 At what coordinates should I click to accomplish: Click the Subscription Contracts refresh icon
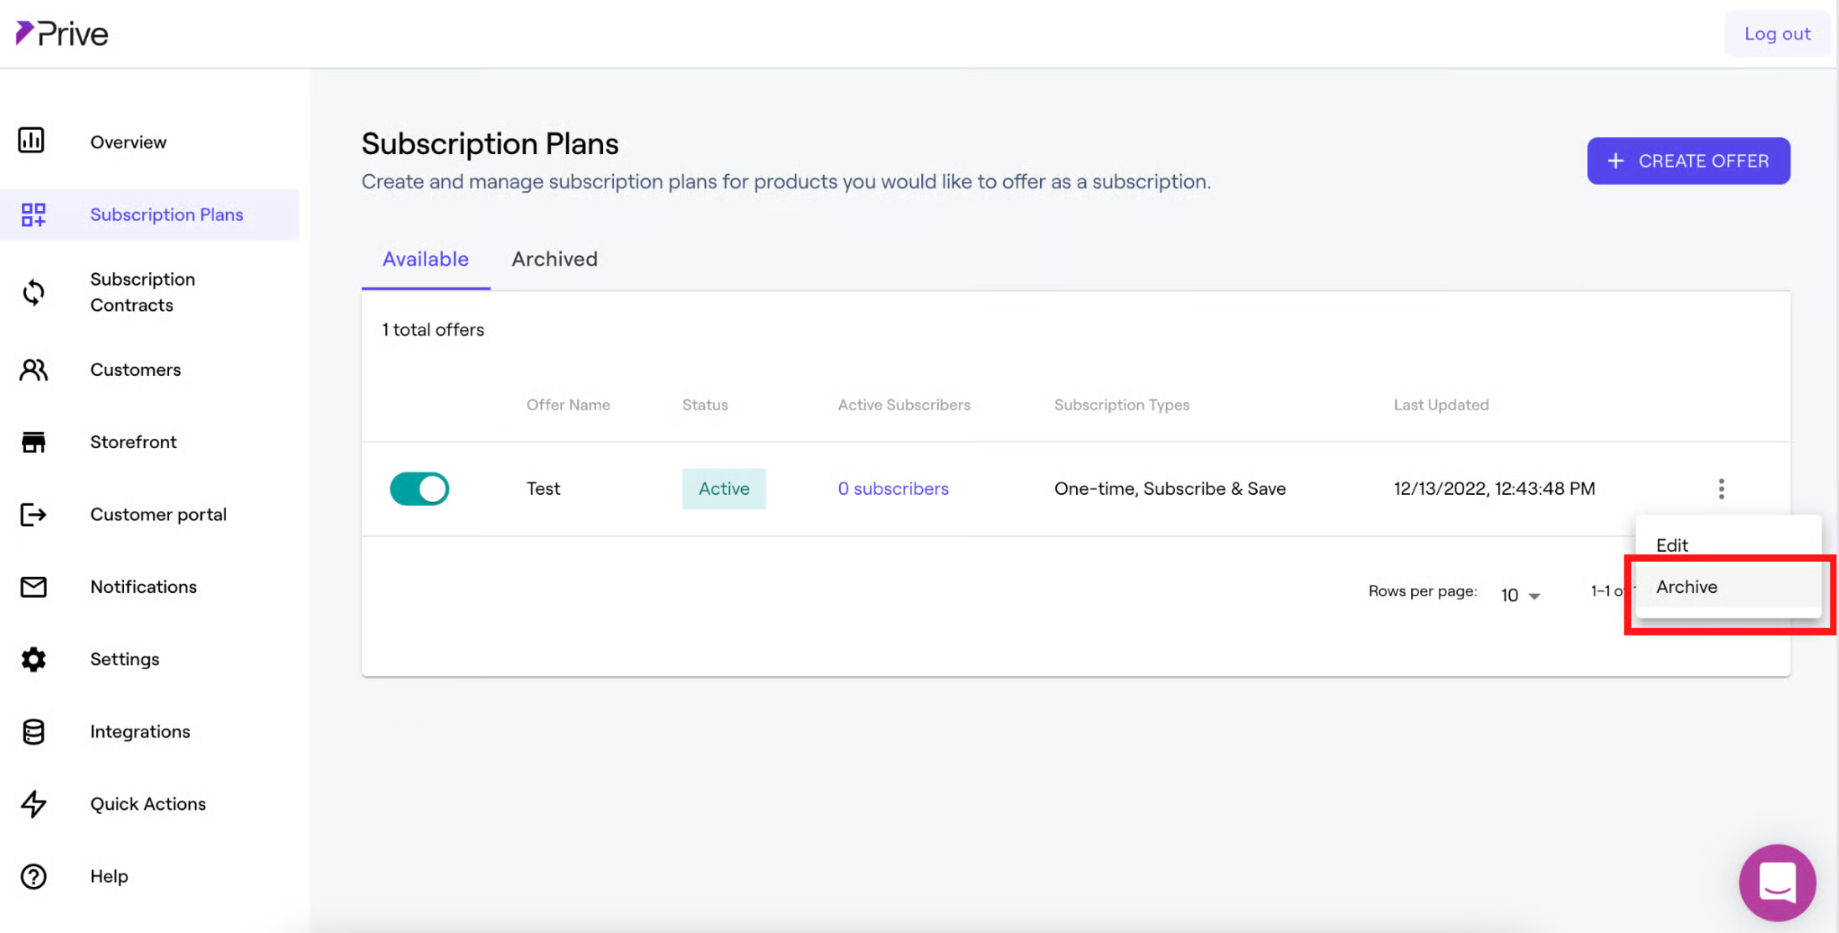point(33,292)
